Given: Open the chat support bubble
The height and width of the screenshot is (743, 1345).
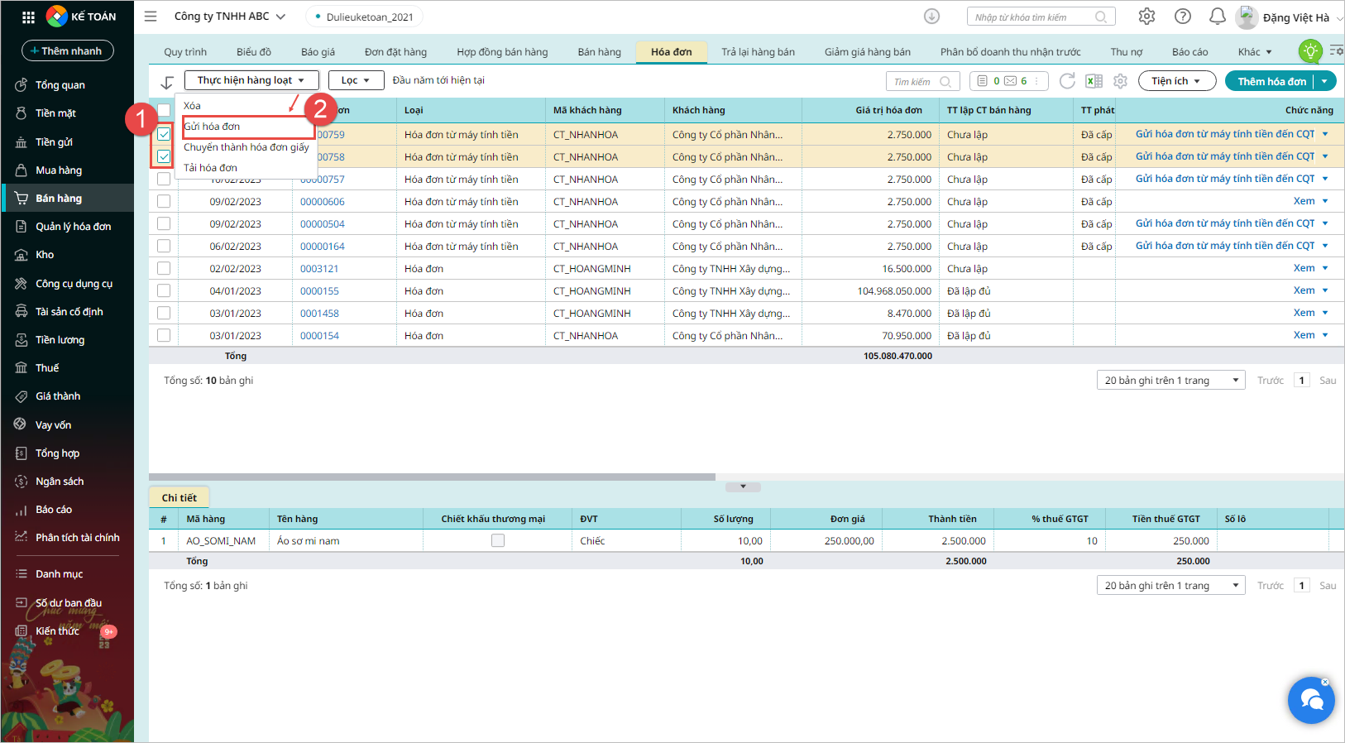Looking at the screenshot, I should coord(1311,701).
